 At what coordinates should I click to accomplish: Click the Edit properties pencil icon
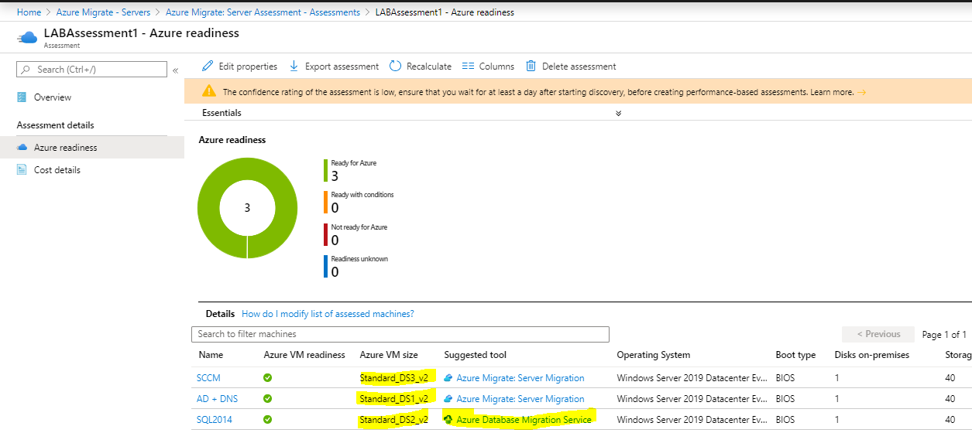tap(208, 66)
